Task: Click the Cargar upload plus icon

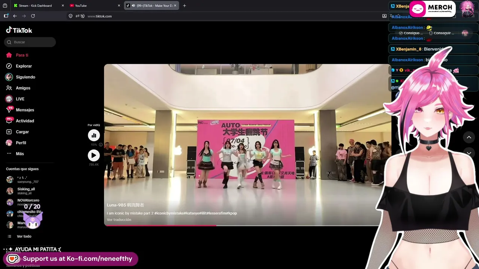Action: coord(9,132)
